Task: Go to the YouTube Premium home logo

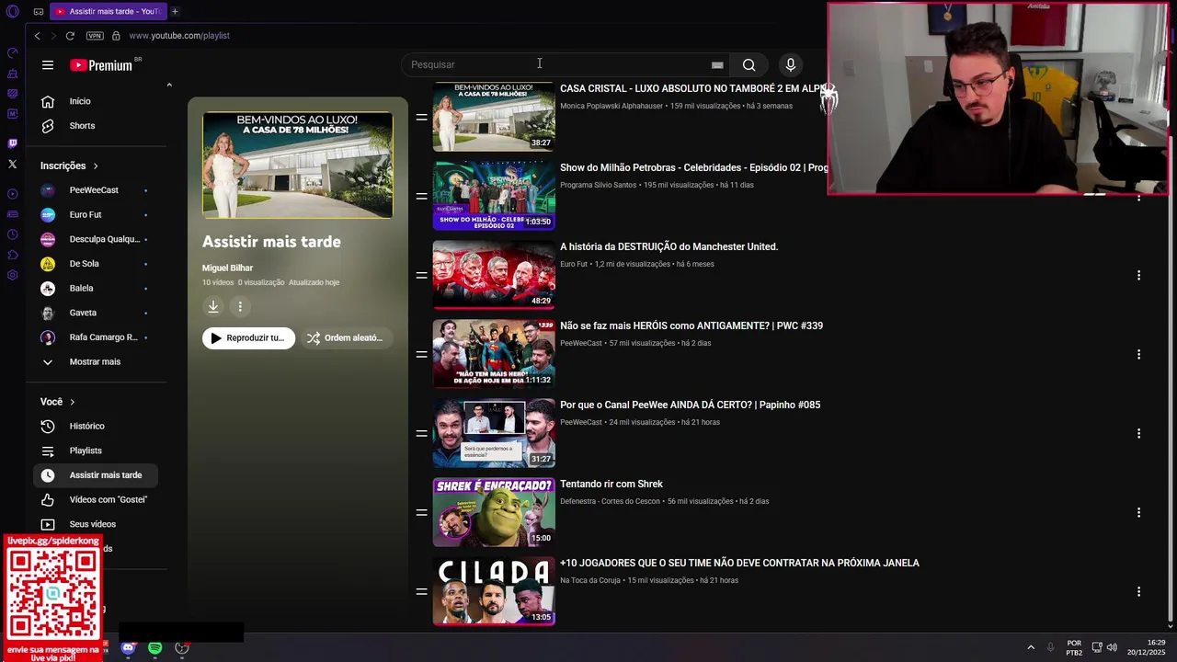Action: (101, 65)
